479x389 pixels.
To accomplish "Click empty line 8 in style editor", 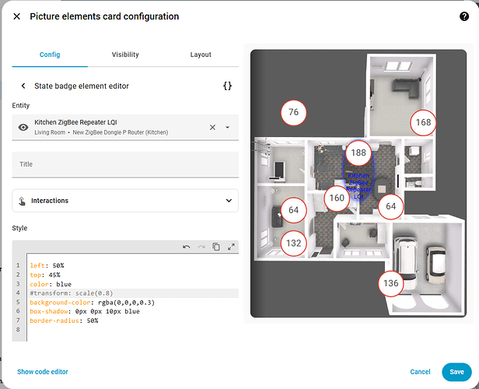I will tap(133, 330).
